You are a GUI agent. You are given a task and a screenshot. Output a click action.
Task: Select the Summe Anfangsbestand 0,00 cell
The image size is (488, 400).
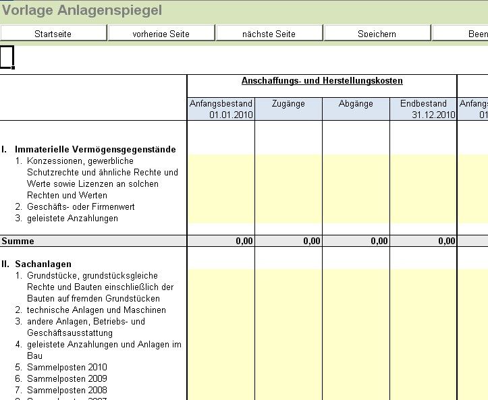click(x=221, y=241)
